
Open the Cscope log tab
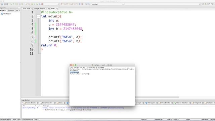(138, 103)
